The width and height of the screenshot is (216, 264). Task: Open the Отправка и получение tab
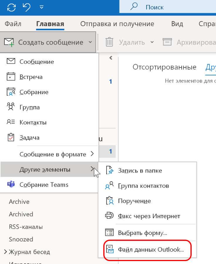117,24
